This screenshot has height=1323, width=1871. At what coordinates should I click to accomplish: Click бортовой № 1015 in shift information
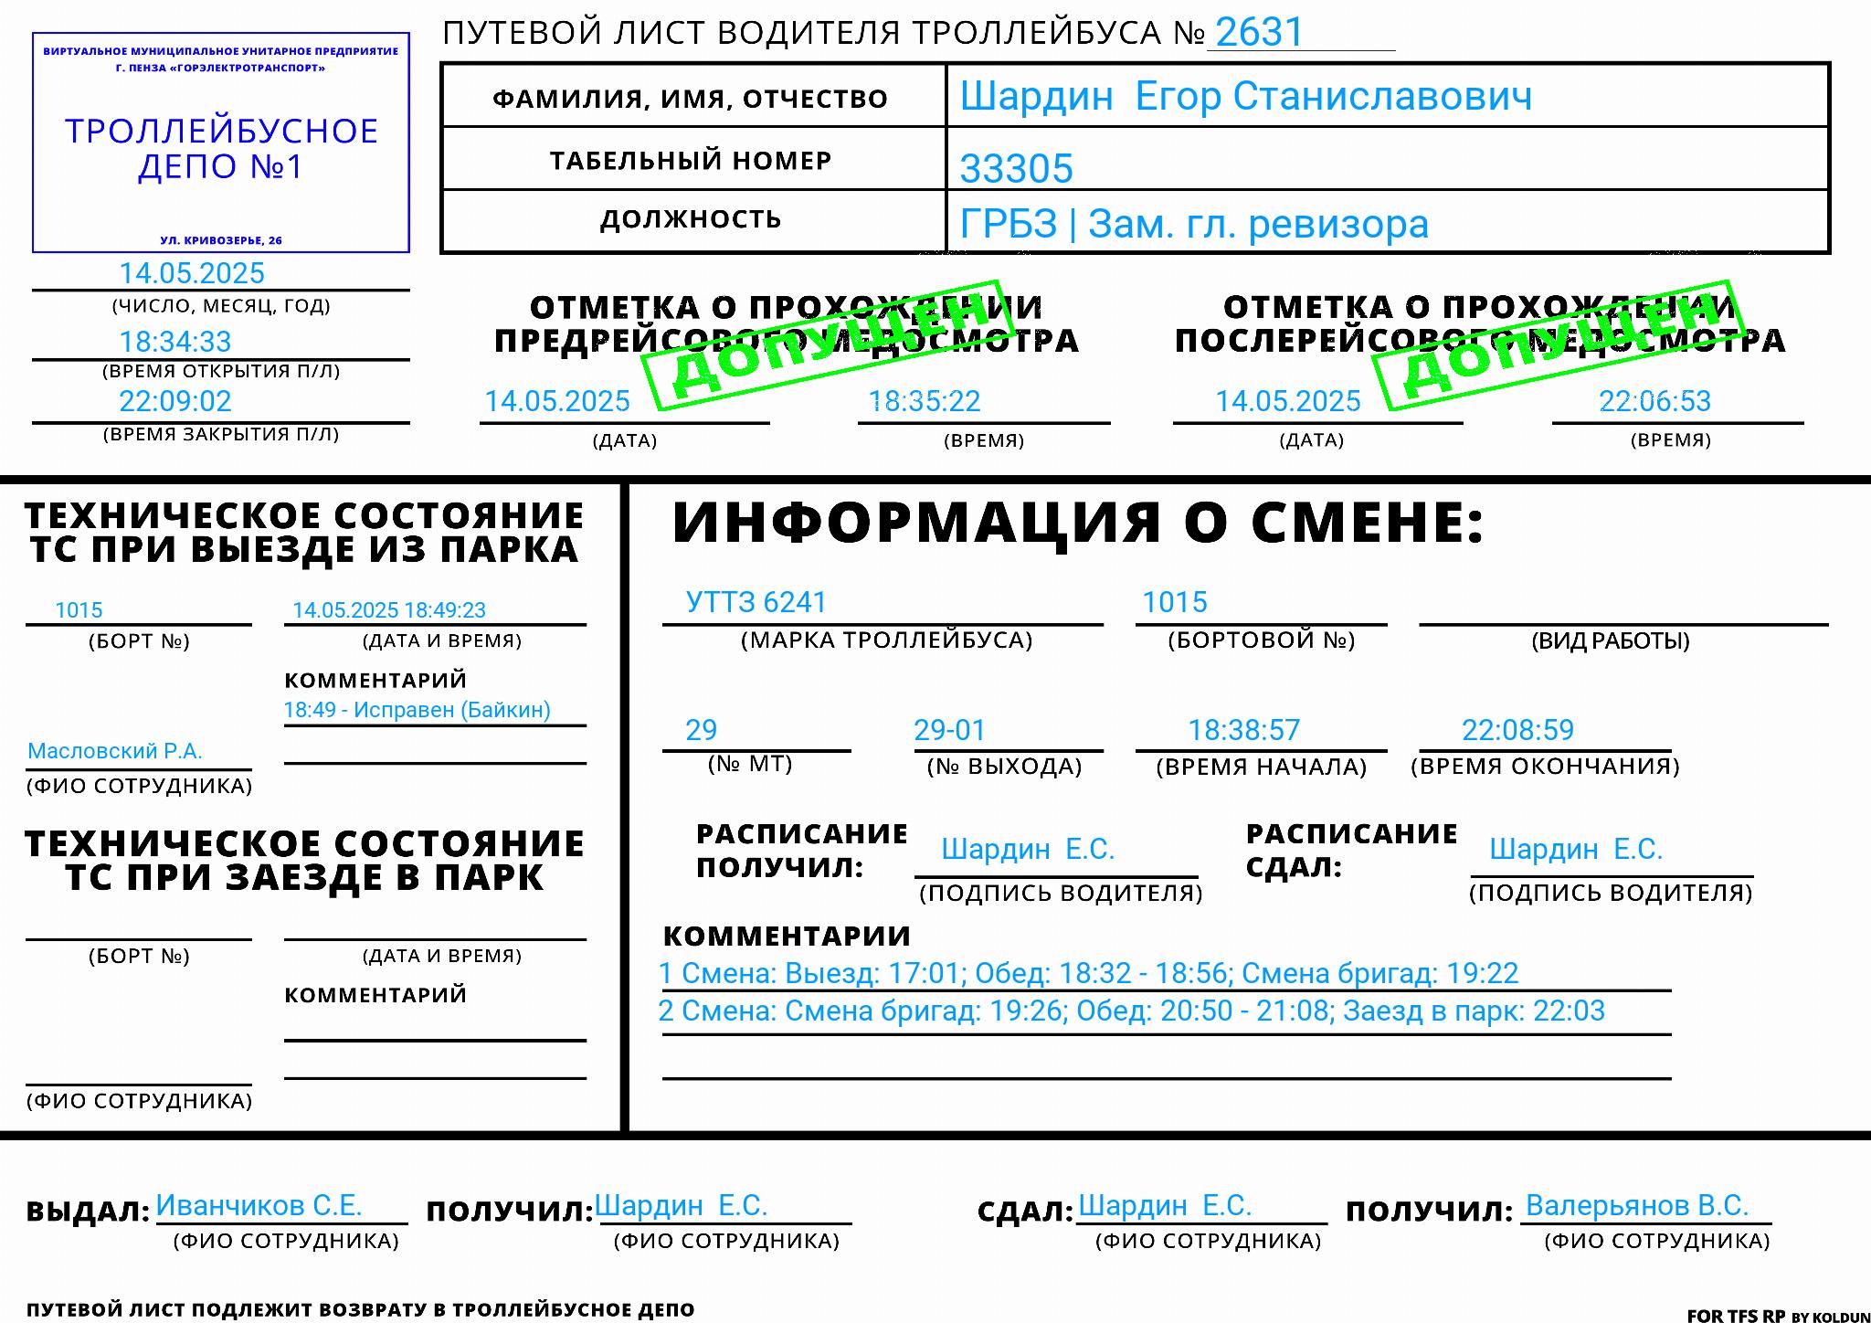(1175, 602)
